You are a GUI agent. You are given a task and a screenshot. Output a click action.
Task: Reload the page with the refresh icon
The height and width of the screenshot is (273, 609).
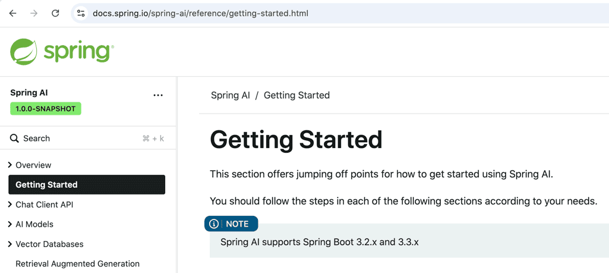point(55,13)
